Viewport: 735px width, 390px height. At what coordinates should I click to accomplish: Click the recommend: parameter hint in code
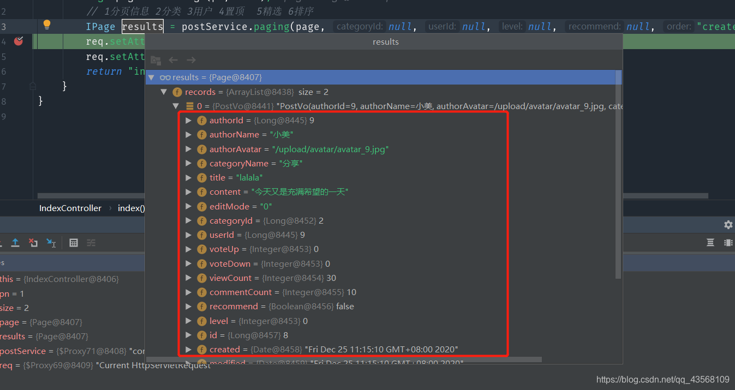pyautogui.click(x=595, y=26)
